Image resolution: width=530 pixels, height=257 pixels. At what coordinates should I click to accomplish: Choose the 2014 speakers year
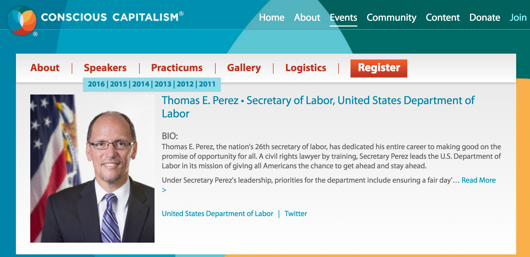pos(140,84)
